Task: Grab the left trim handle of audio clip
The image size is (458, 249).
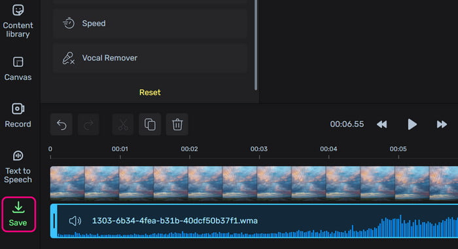Action: [x=54, y=221]
